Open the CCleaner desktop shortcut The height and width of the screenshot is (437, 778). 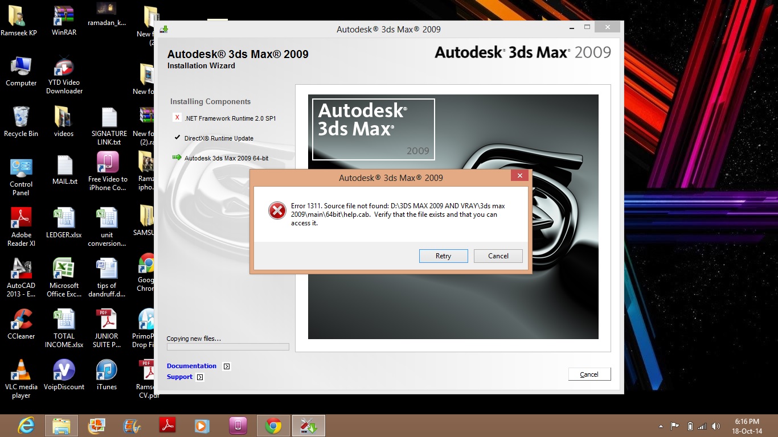21,324
